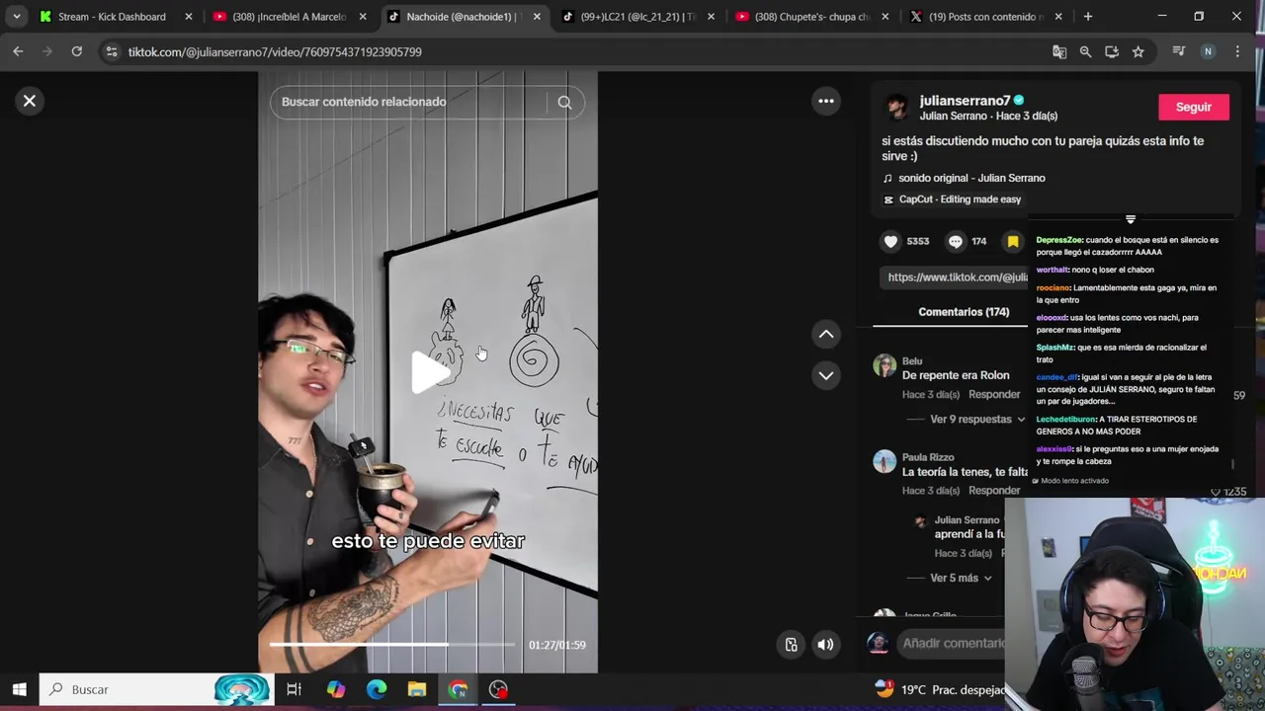Viewport: 1265px width, 711px height.
Task: Open the juliánserrano7 profile name
Action: pos(965,101)
